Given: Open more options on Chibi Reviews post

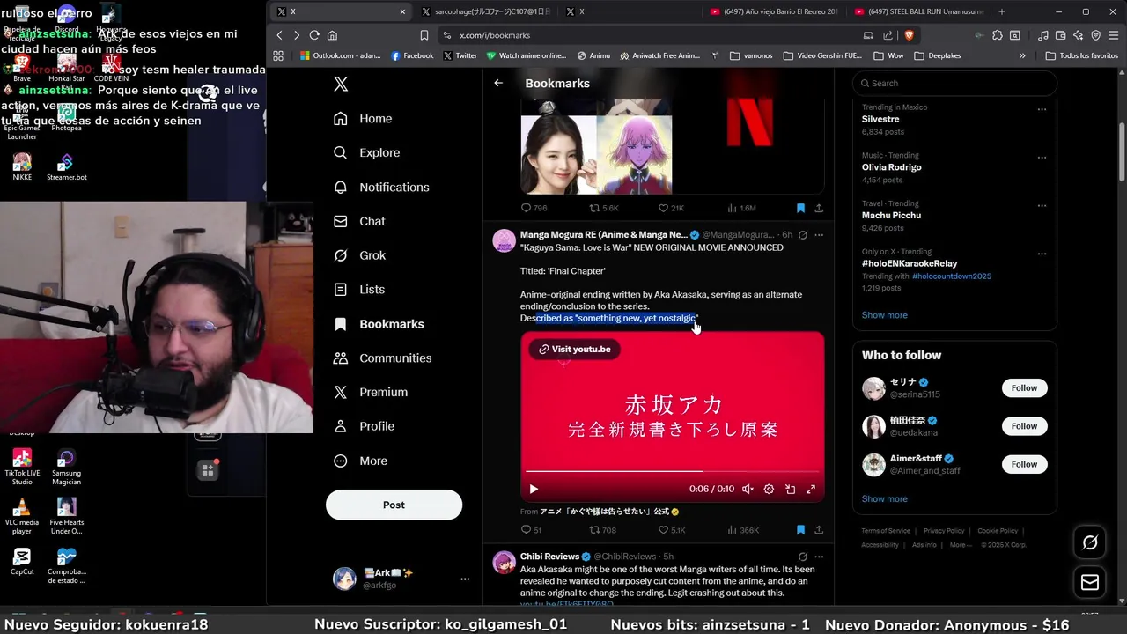Looking at the screenshot, I should coord(819,557).
